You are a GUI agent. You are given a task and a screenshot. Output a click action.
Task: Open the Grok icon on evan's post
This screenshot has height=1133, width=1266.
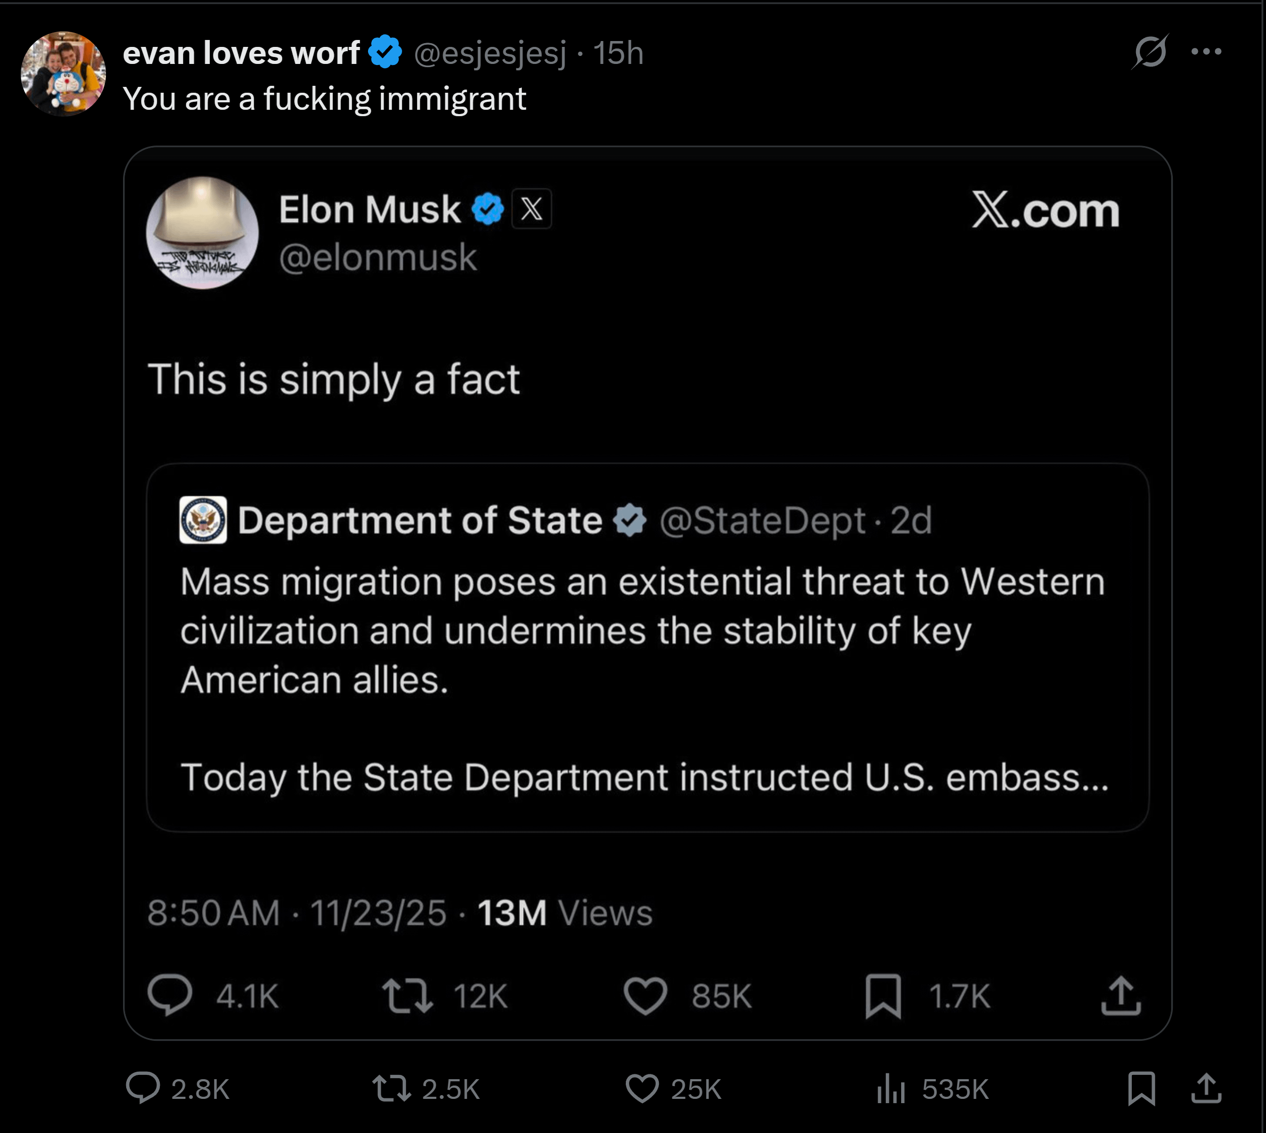click(x=1150, y=52)
